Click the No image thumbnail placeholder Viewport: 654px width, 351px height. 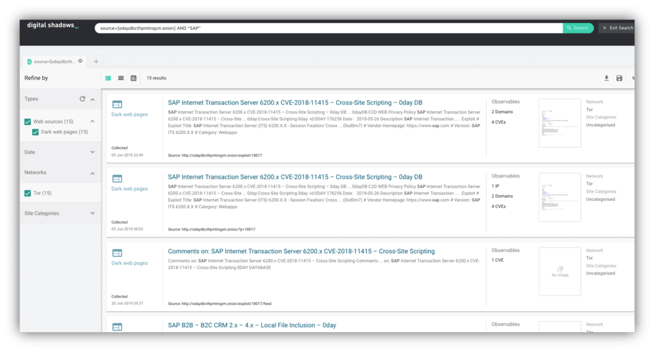tap(559, 271)
